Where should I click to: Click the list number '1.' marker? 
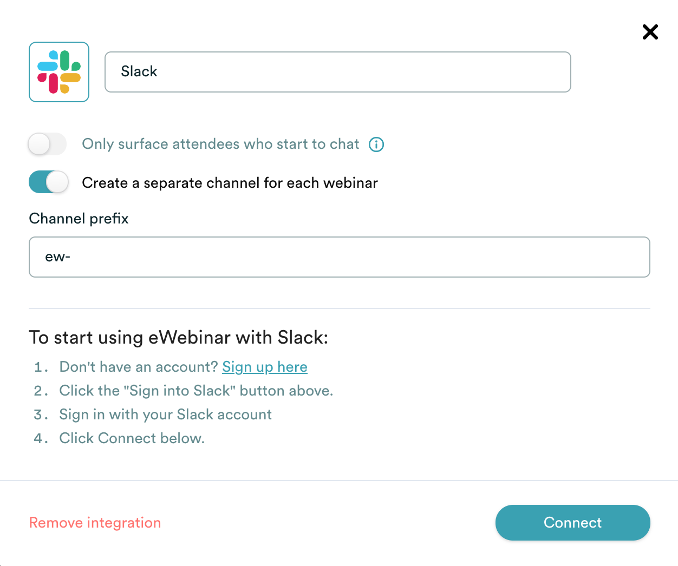click(x=41, y=367)
